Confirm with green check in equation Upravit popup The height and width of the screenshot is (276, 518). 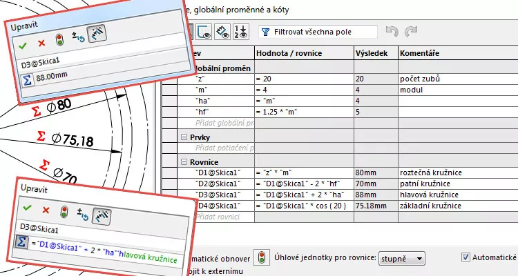[x=27, y=208]
